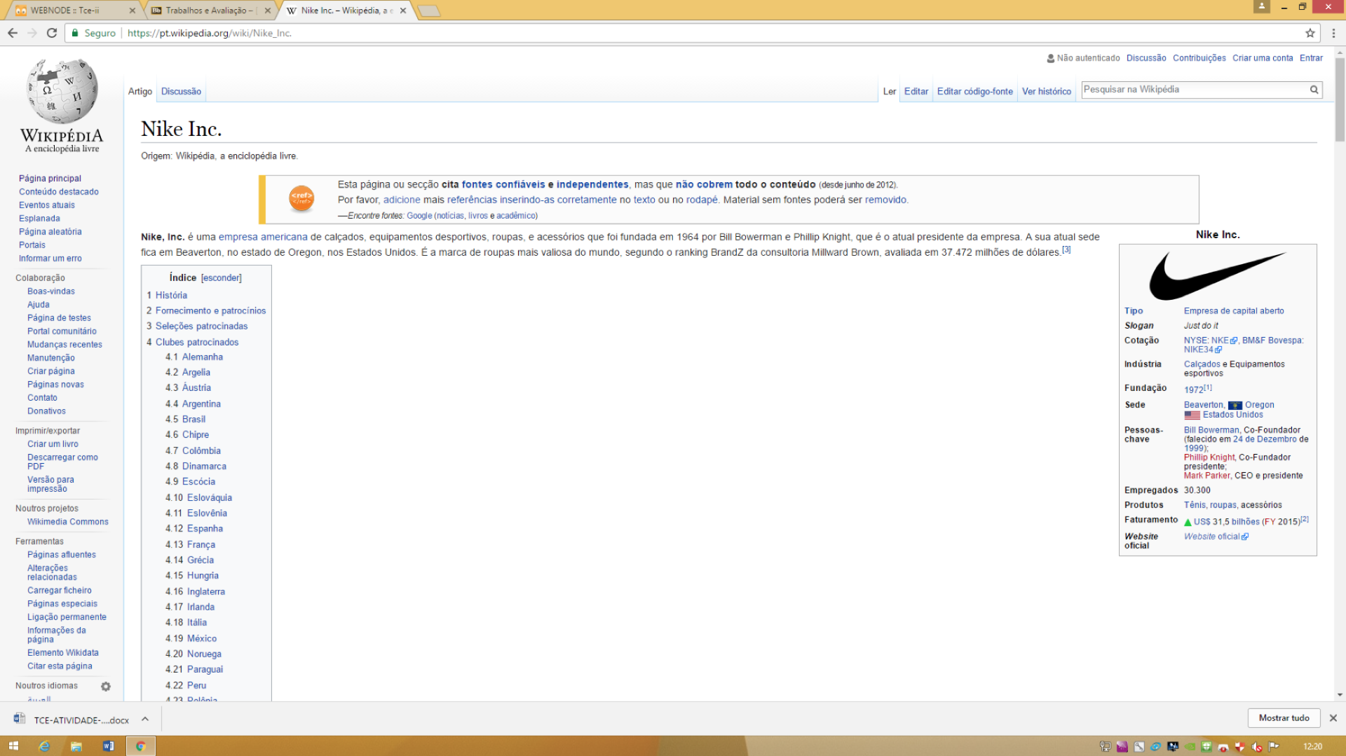Switch to the Trabalhos e Avaliação browser tab
The width and height of the screenshot is (1346, 756).
coord(207,11)
